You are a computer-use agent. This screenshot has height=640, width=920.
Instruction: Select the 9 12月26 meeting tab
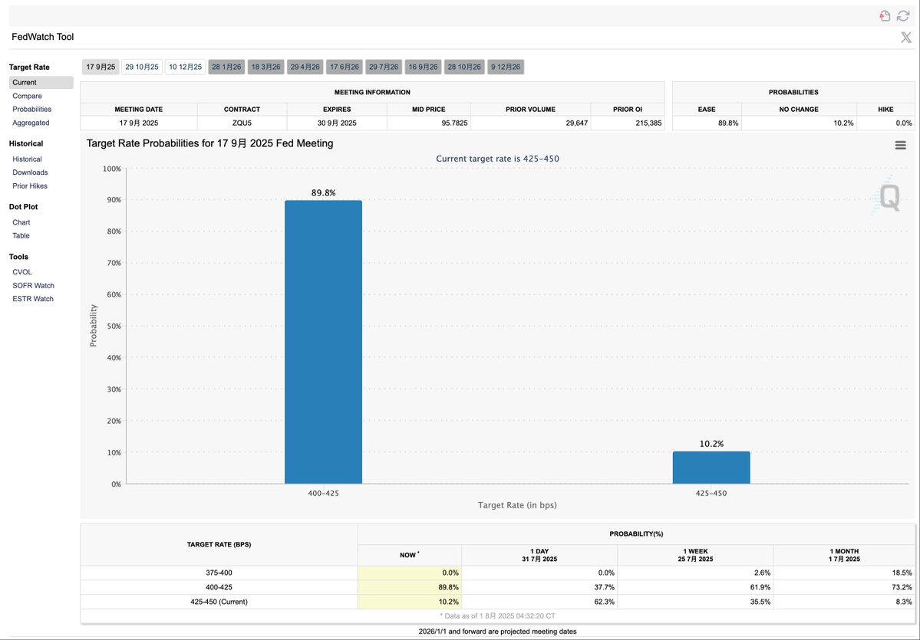(506, 67)
